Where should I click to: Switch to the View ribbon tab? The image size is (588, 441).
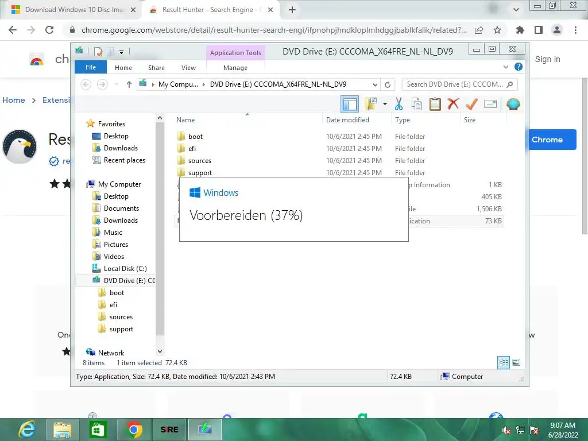[x=188, y=68]
